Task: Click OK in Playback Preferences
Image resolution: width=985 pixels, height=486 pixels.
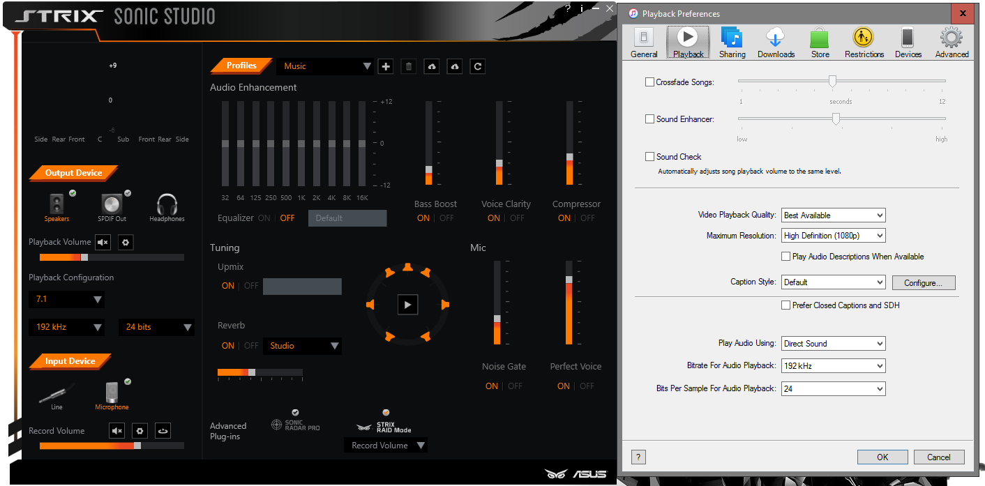Action: (882, 457)
